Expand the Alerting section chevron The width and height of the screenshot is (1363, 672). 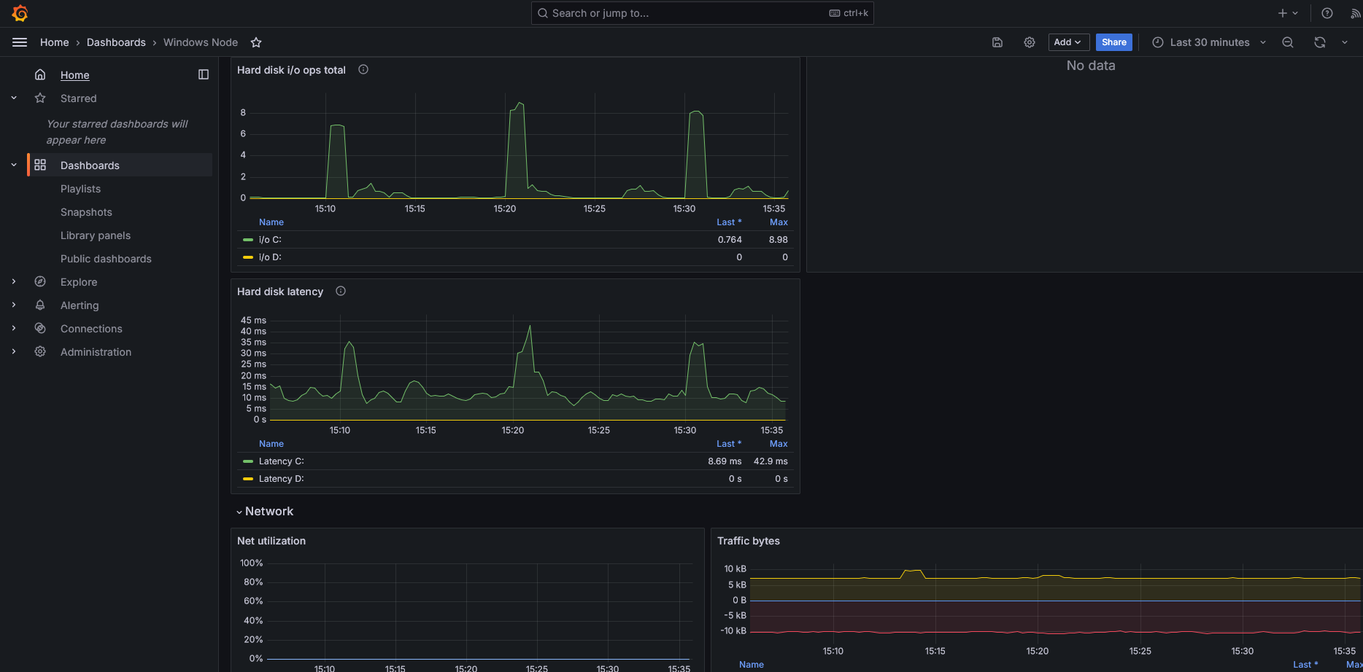(x=14, y=305)
